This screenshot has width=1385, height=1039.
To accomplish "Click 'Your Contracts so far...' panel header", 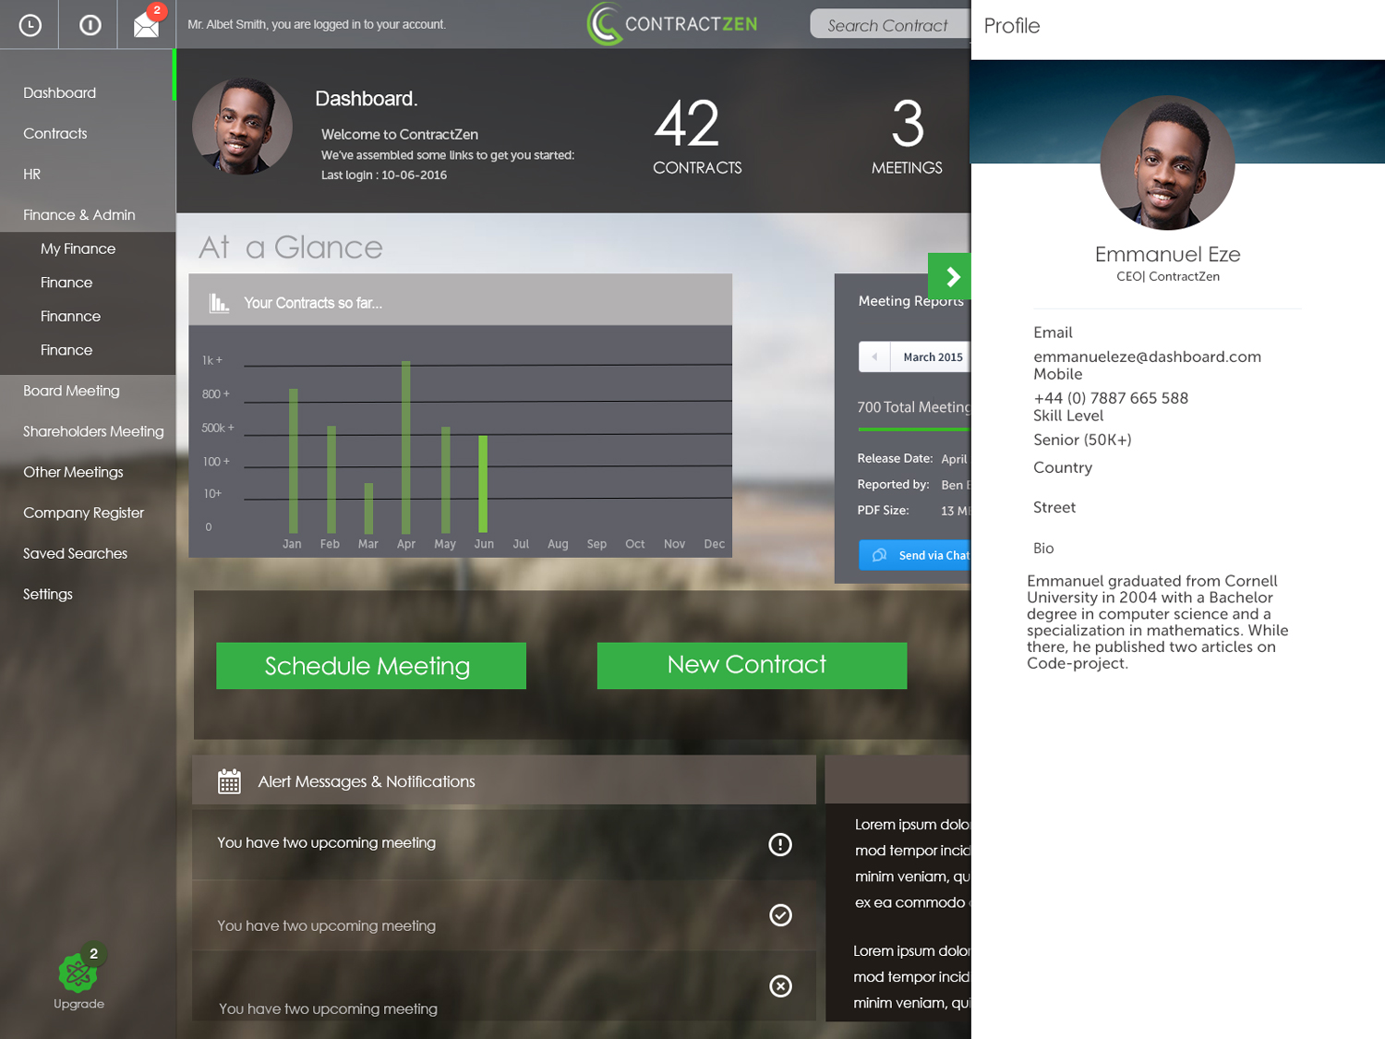I will pyautogui.click(x=461, y=300).
